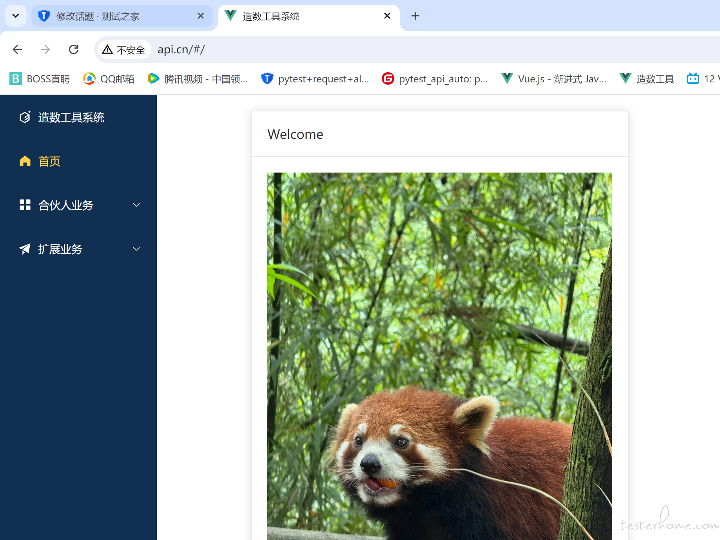The image size is (720, 540).
Task: Click the 造数工具系统 sidebar title
Action: pos(71,117)
